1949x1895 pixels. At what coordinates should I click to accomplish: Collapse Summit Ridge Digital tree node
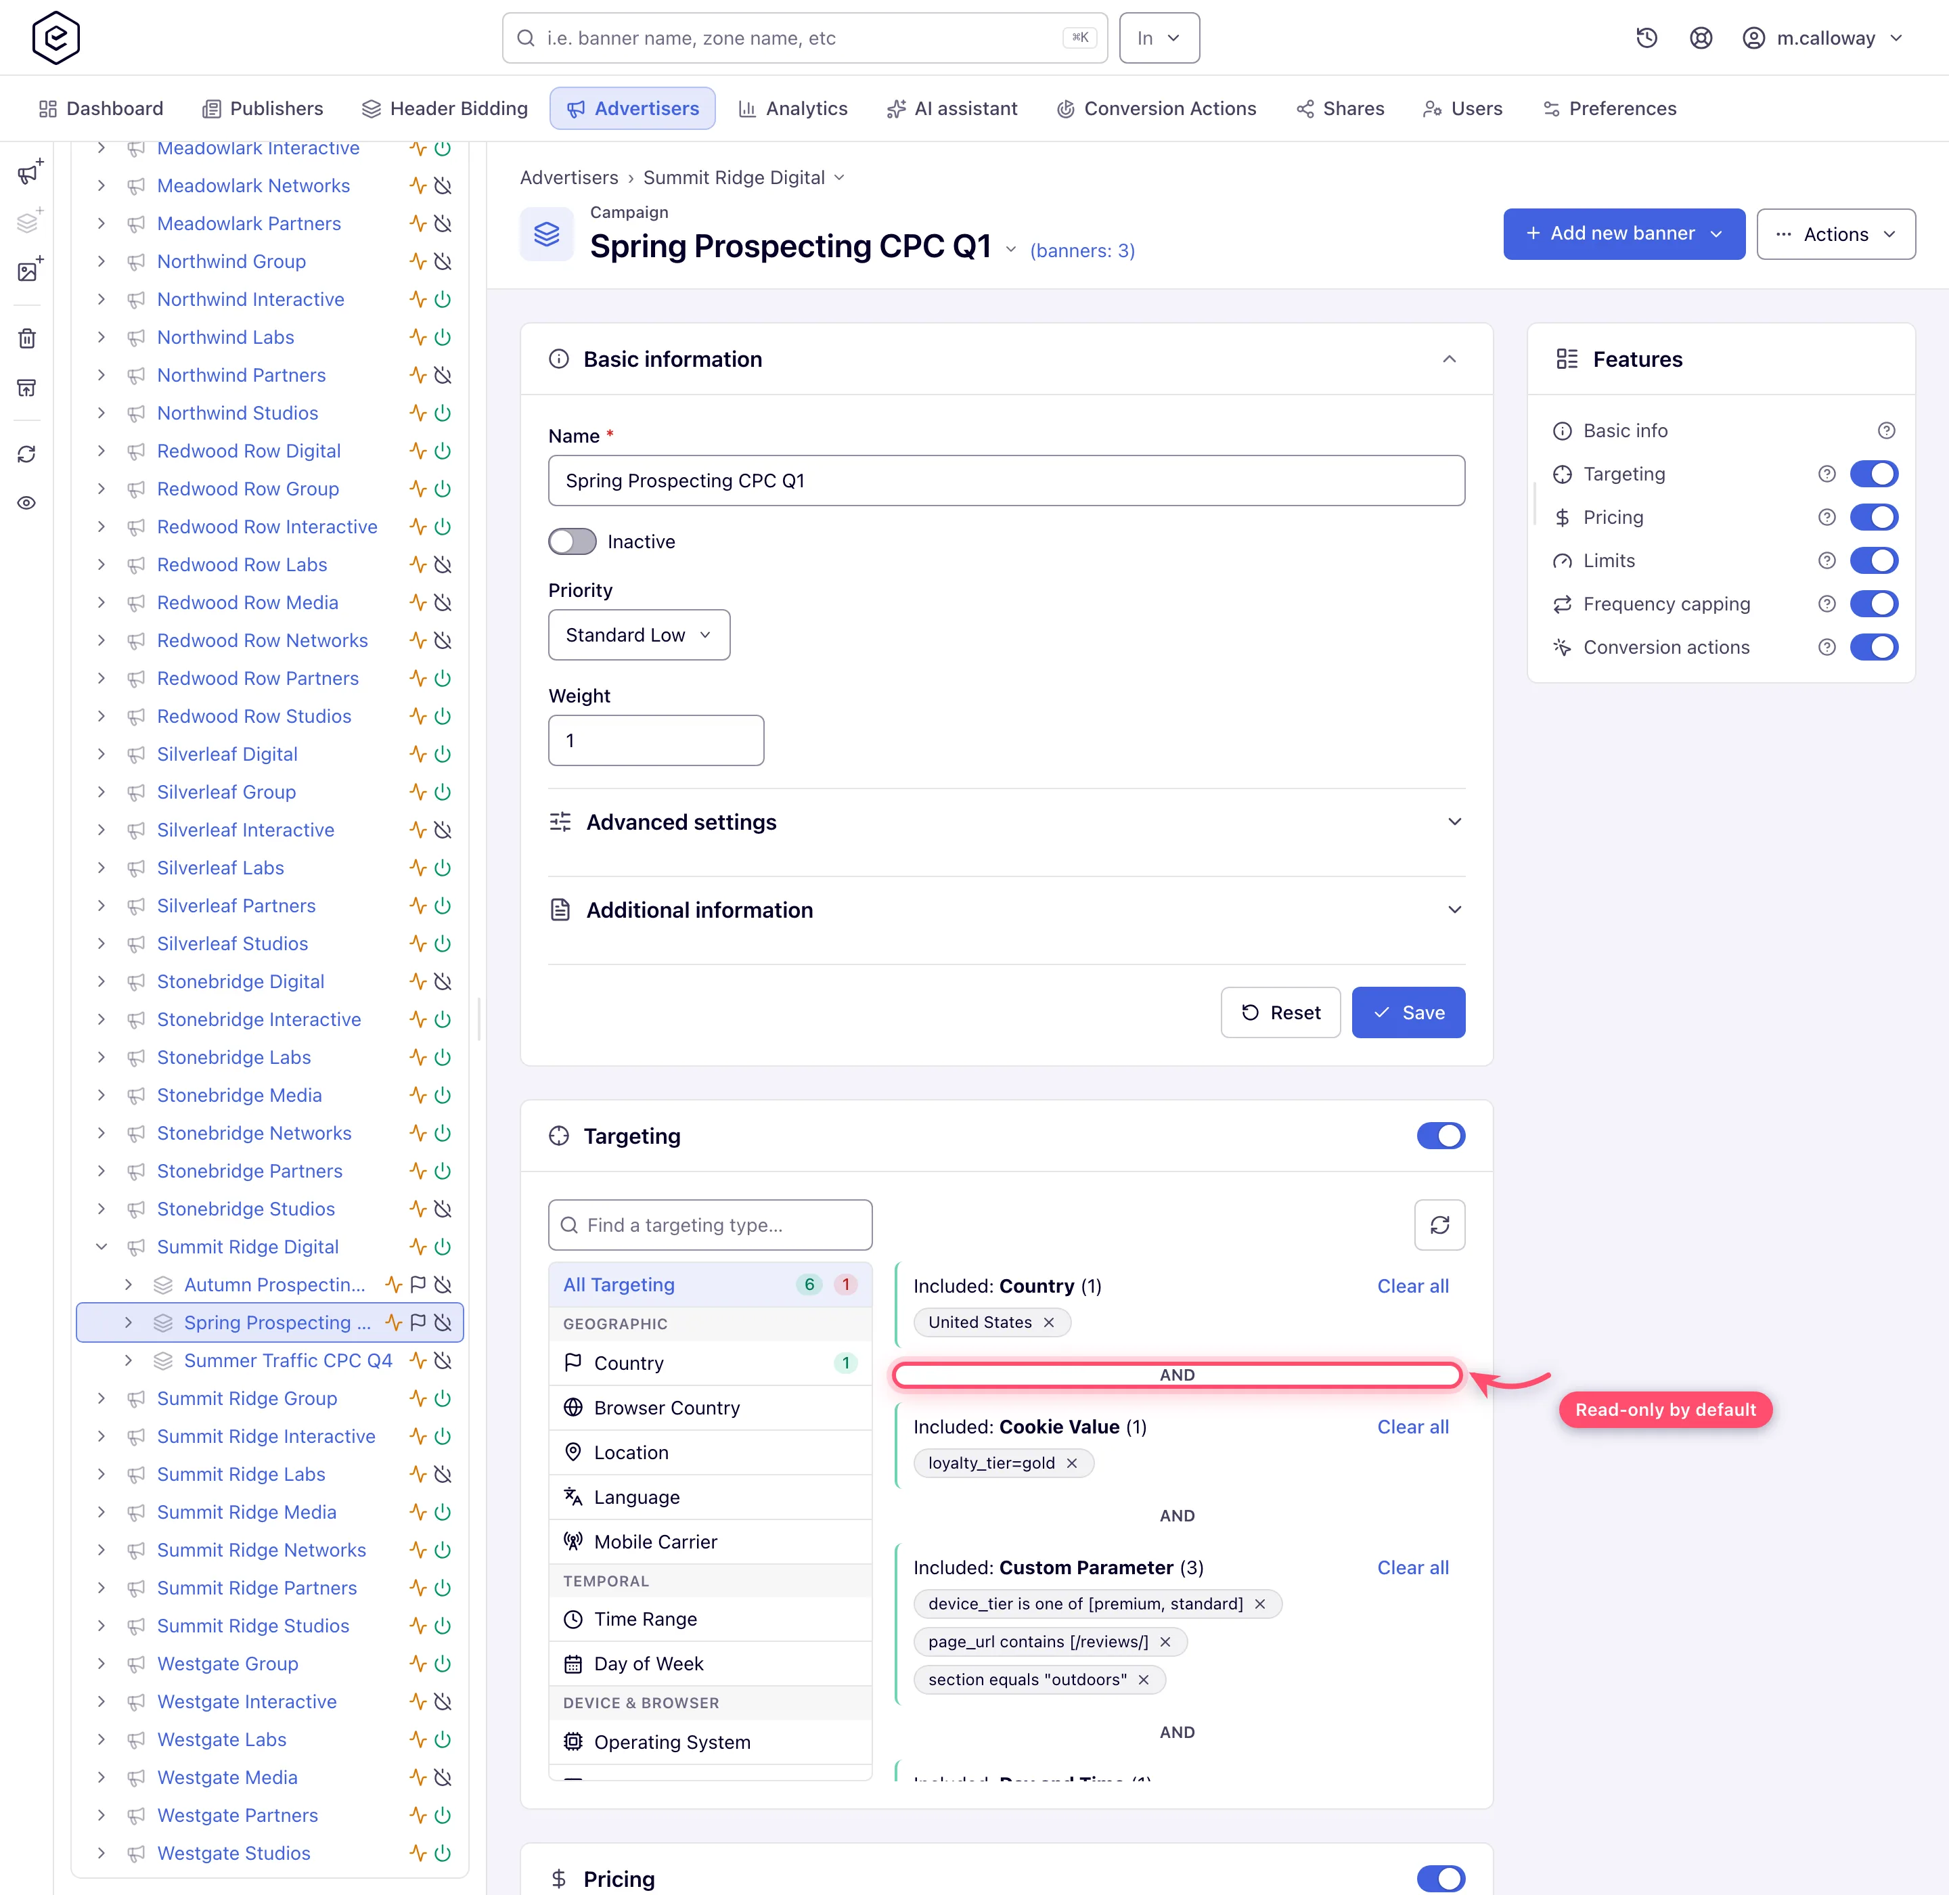(x=101, y=1247)
